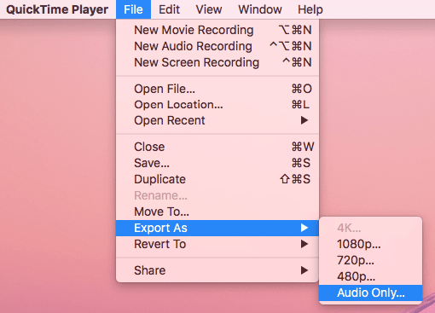Viewport: 435px width, 313px height.
Task: Close the open File menu
Action: tap(133, 9)
